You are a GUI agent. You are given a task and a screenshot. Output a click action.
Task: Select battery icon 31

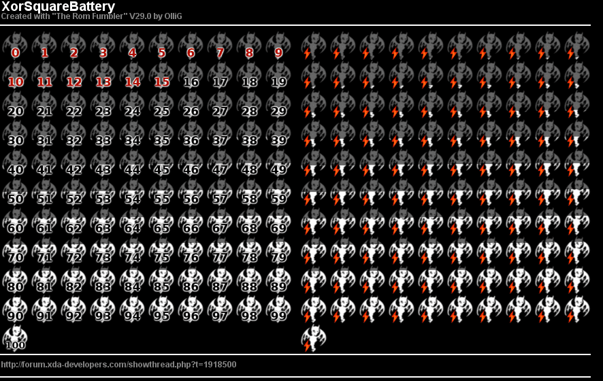click(44, 134)
